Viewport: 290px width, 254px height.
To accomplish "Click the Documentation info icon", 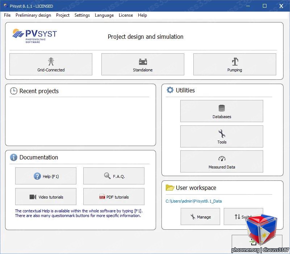I will (13, 157).
